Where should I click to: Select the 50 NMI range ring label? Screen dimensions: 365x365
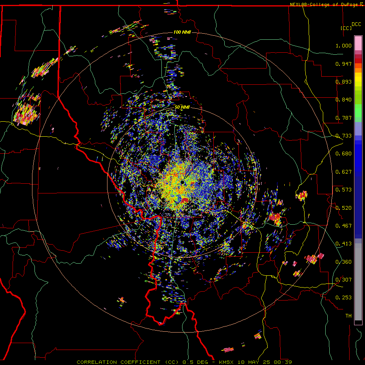pyautogui.click(x=182, y=107)
